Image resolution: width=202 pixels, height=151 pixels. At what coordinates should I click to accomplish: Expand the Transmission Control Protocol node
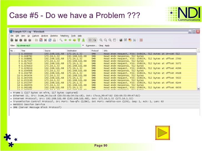11,101
